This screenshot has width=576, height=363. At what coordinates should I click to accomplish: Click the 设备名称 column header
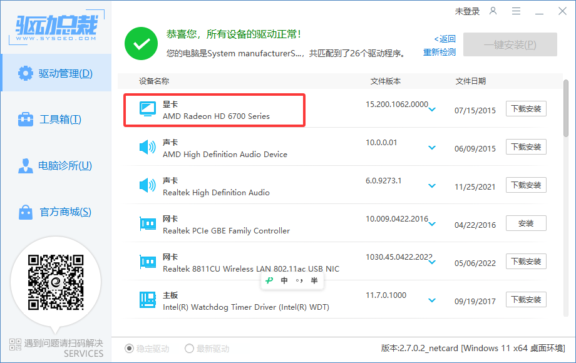(154, 81)
